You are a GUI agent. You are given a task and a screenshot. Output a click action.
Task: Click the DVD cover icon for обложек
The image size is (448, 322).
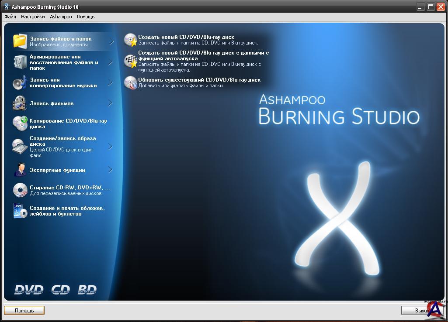coord(20,210)
